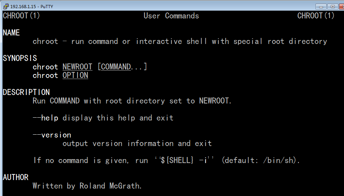
Task: Click the SYNOPSIS section heading
Action: click(x=20, y=58)
